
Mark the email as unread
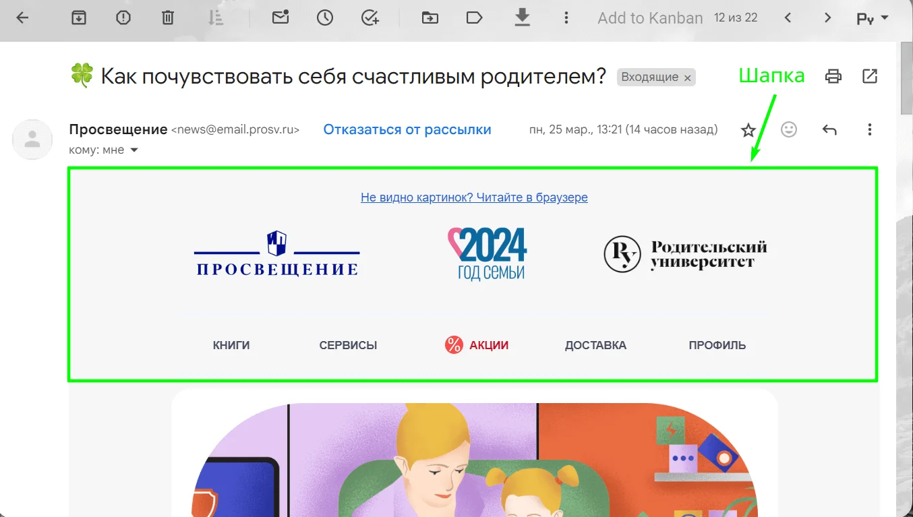click(x=281, y=18)
